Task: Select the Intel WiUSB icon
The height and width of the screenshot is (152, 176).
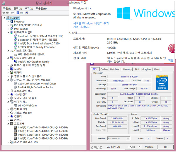Action: [12, 29]
